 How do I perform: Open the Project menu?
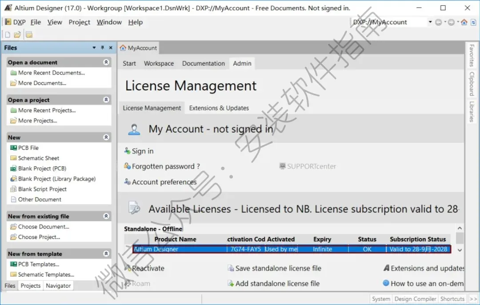(x=79, y=22)
